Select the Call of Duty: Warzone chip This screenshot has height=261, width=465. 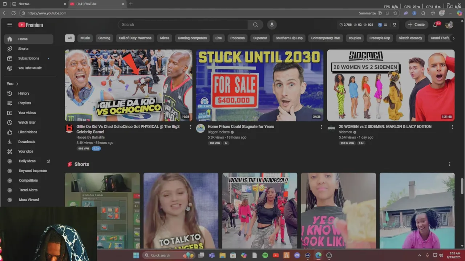(135, 38)
